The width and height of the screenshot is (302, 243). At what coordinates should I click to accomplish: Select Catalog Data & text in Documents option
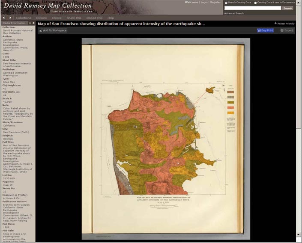pyautogui.click(x=256, y=3)
